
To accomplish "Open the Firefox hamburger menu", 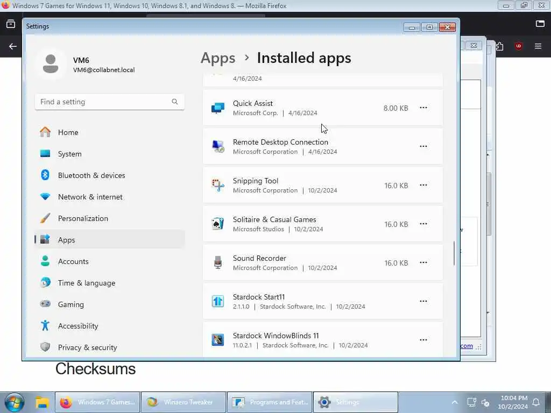I will coord(538,46).
